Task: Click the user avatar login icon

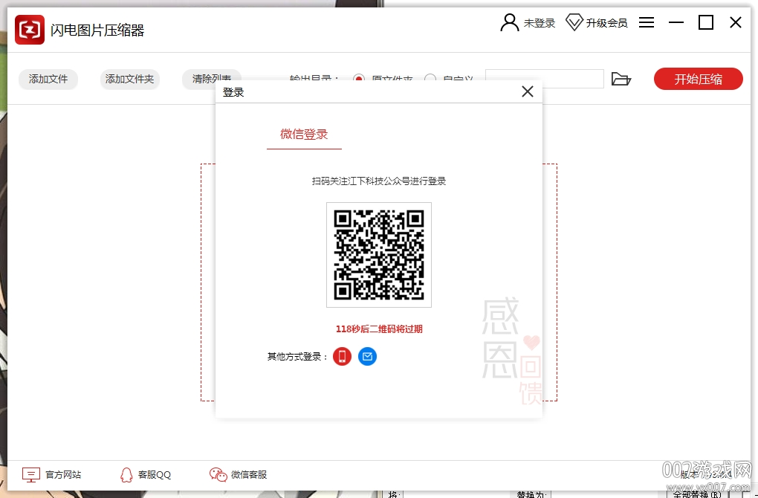Action: tap(509, 23)
